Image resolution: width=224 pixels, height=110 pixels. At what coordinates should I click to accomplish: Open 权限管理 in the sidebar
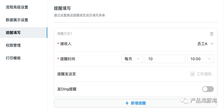point(13,45)
